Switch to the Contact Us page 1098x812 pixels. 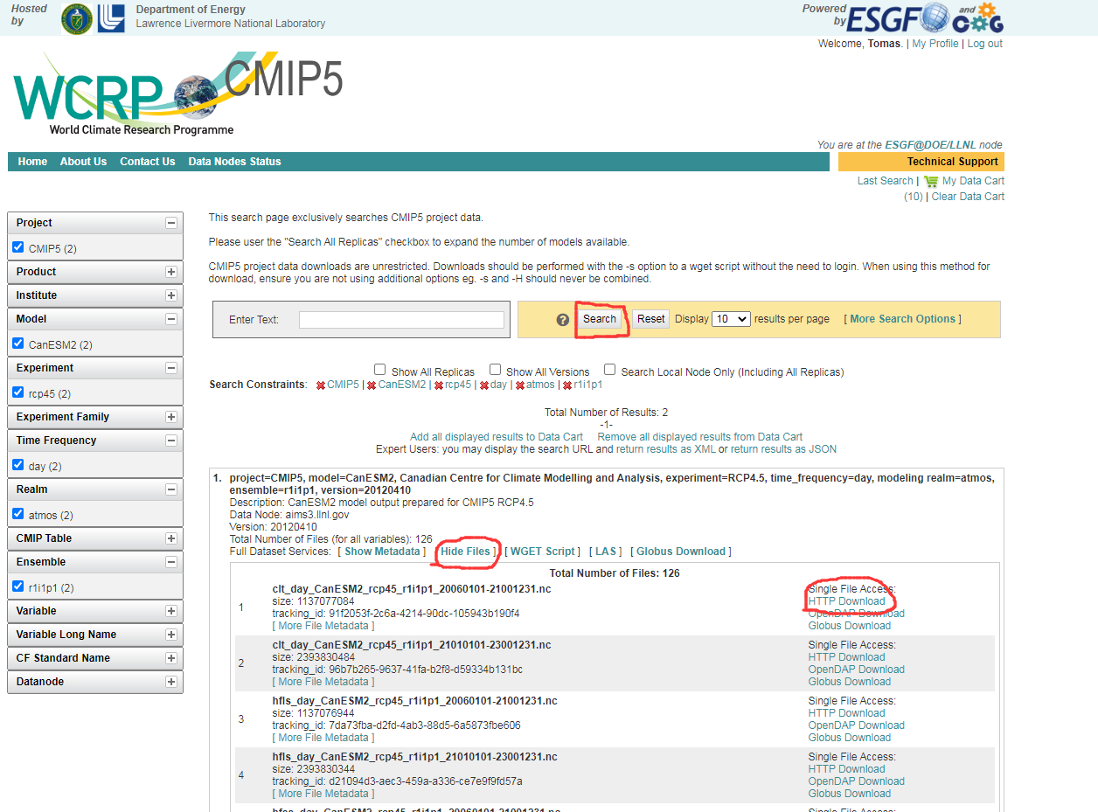[x=147, y=161]
